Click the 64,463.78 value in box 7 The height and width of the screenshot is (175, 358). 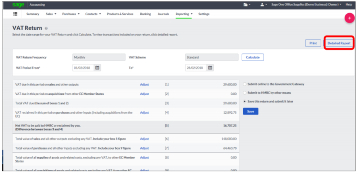(x=230, y=148)
